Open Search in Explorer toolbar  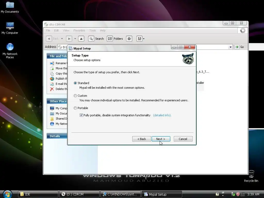point(96,39)
